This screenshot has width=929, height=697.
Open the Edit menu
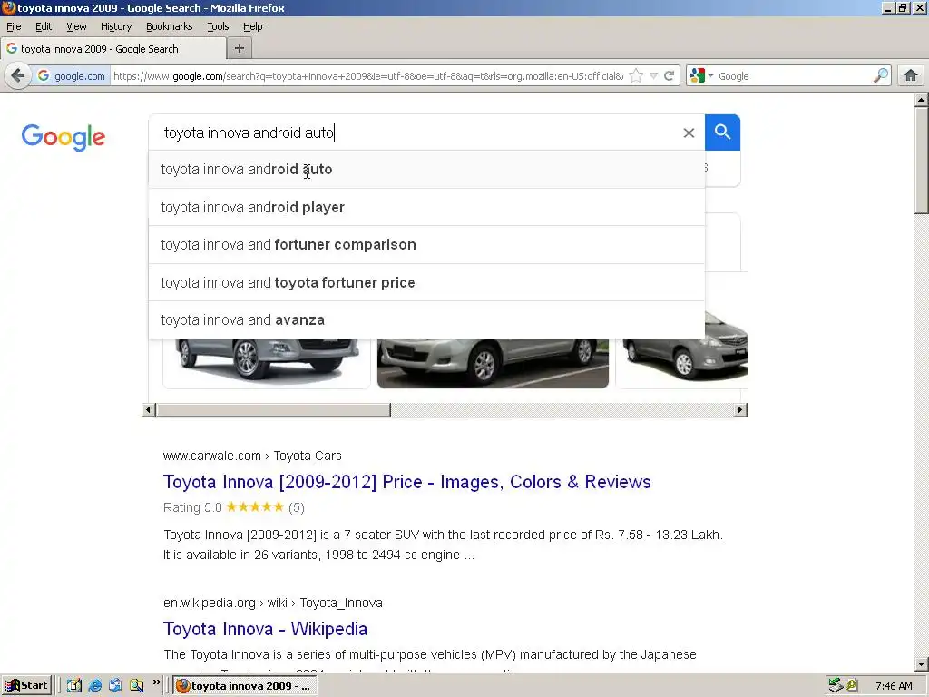tap(44, 26)
